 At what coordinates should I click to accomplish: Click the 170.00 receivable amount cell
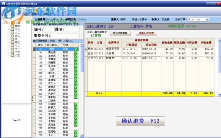[x=167, y=54]
